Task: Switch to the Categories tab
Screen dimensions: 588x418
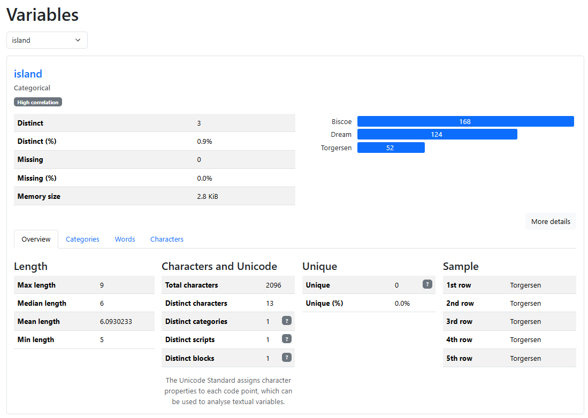Action: (x=82, y=239)
